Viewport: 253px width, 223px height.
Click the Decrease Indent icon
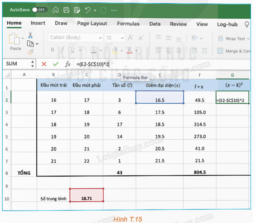point(194,51)
